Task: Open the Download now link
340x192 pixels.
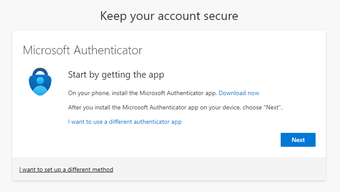Action: coord(239,93)
